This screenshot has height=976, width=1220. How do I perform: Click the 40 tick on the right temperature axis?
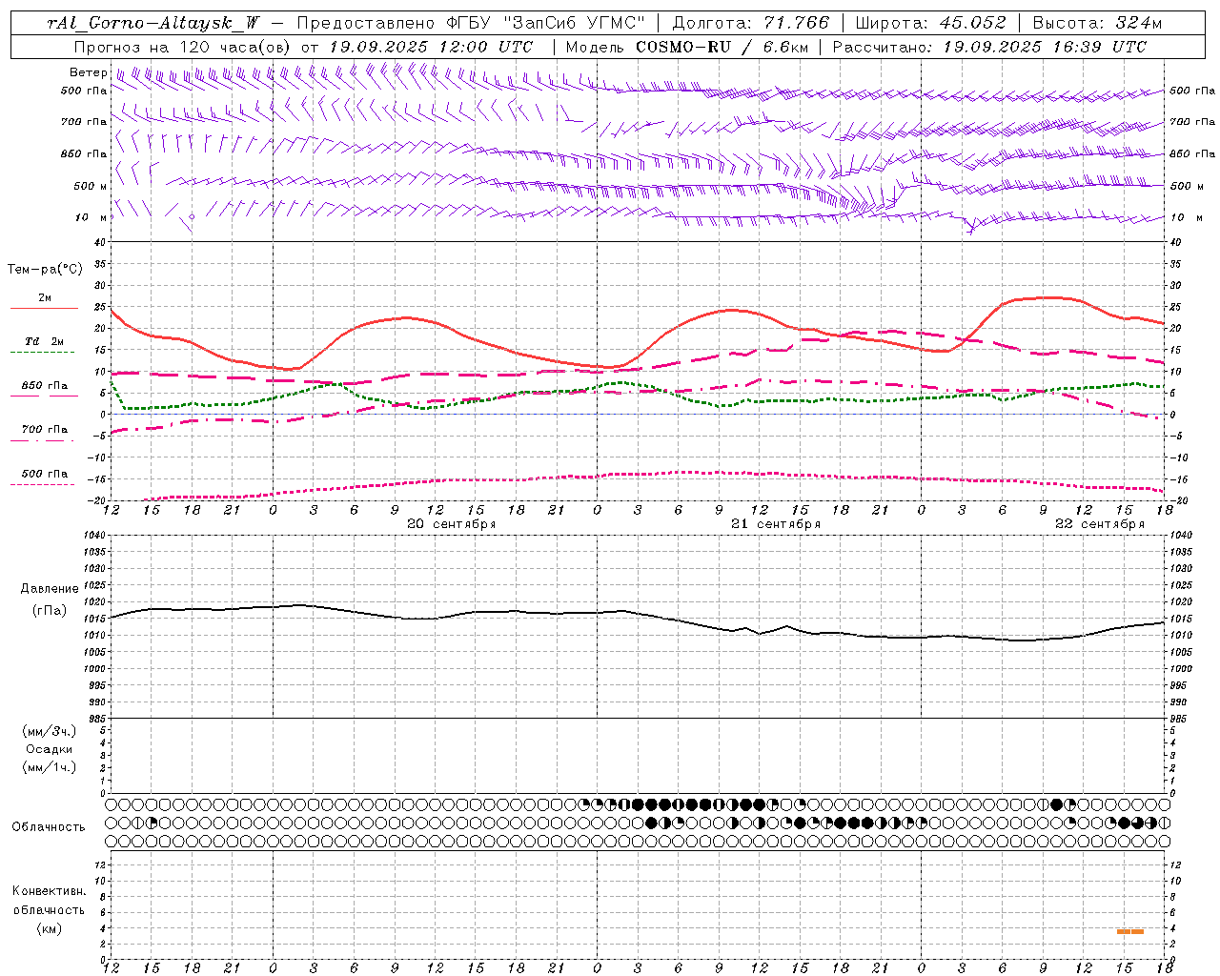(x=1176, y=242)
